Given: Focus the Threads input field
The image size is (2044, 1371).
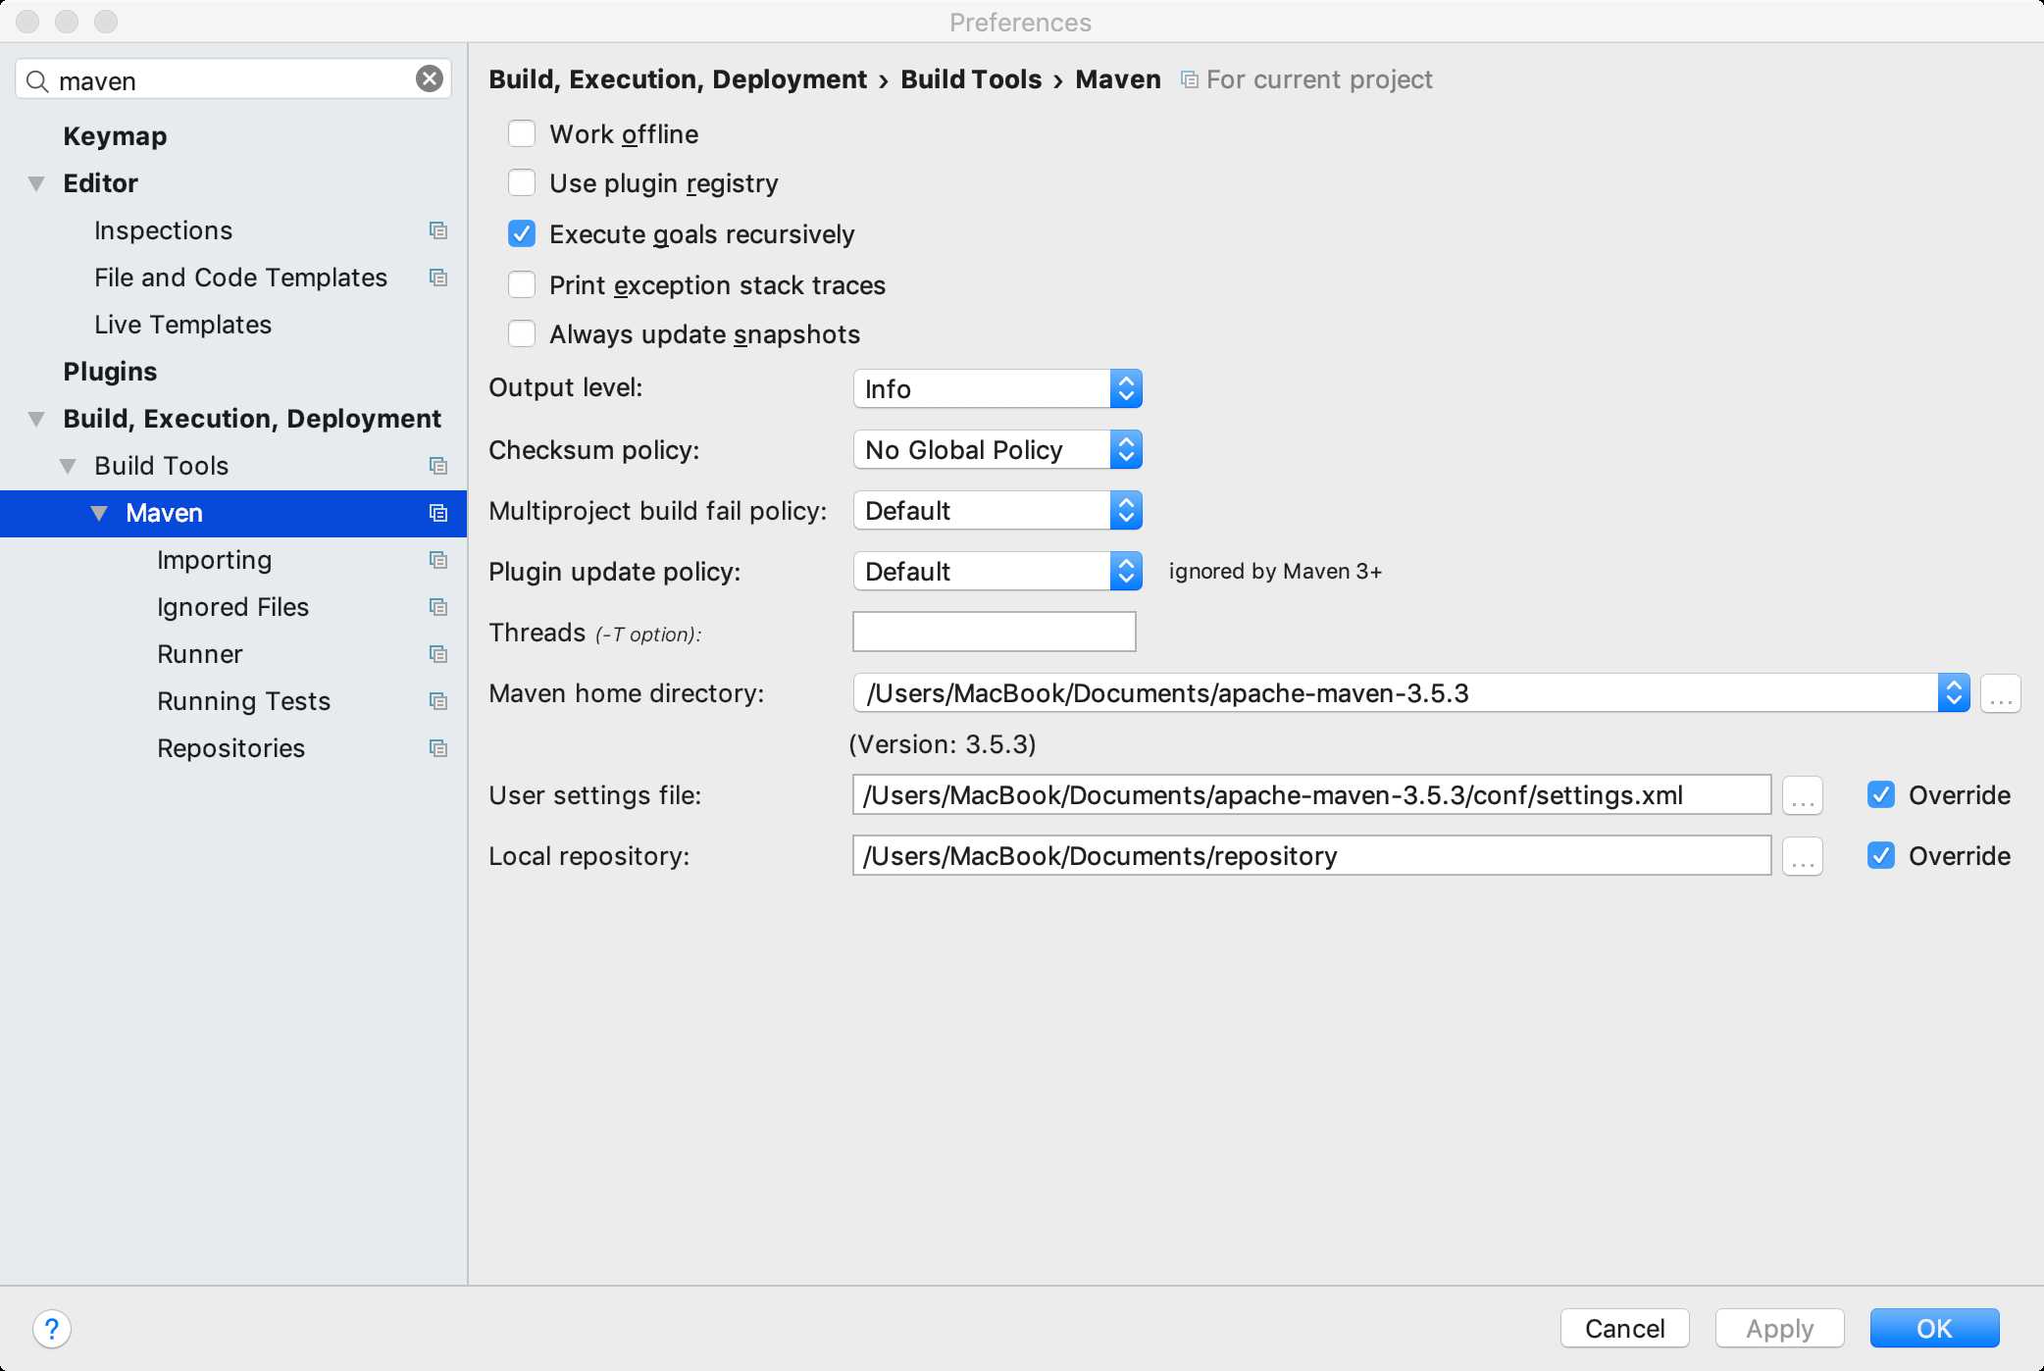Looking at the screenshot, I should tap(995, 632).
